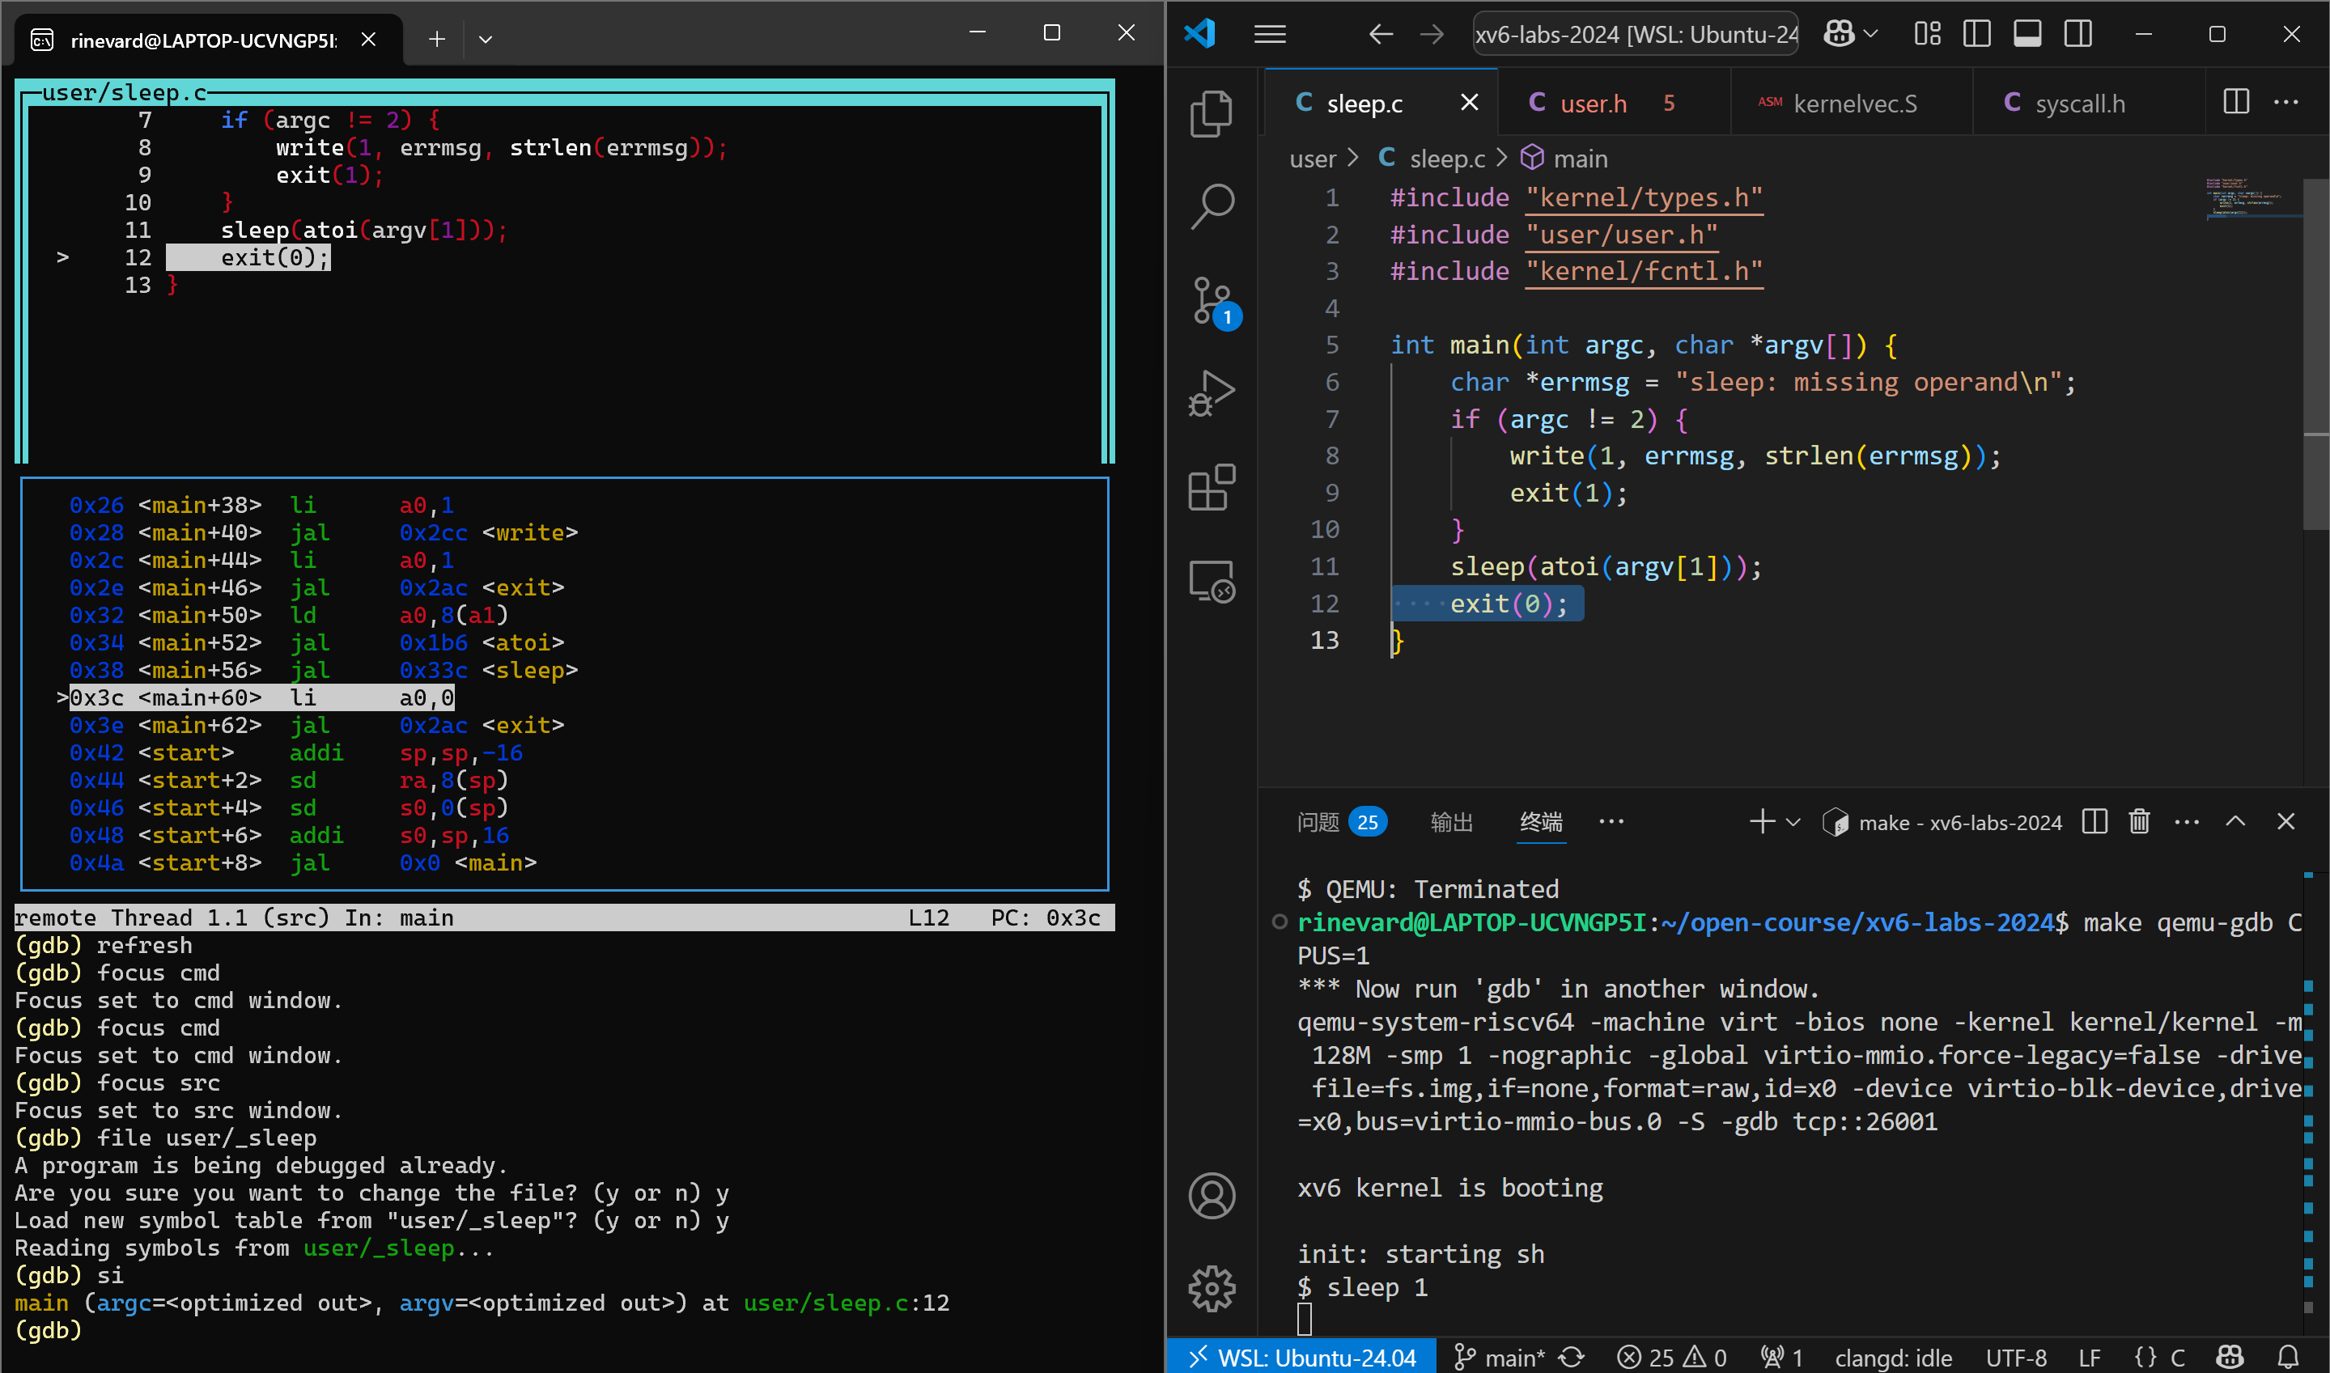Kill the terminal with trash icon

pyautogui.click(x=2138, y=821)
